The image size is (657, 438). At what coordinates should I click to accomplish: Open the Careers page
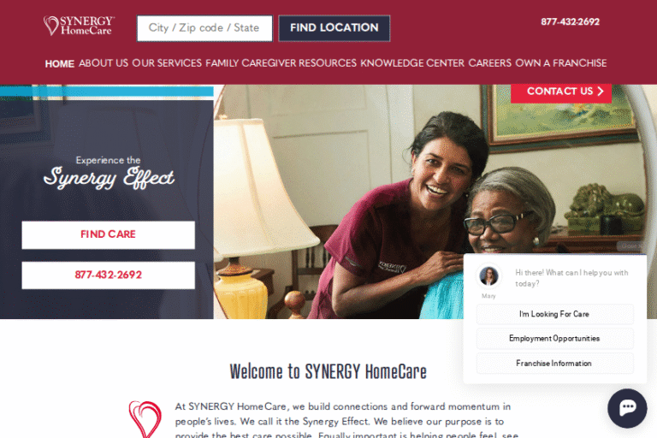click(490, 63)
